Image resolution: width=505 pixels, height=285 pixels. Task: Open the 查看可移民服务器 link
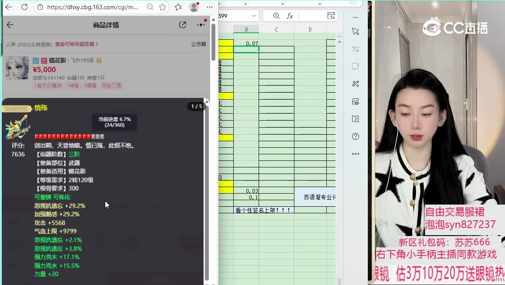point(76,44)
